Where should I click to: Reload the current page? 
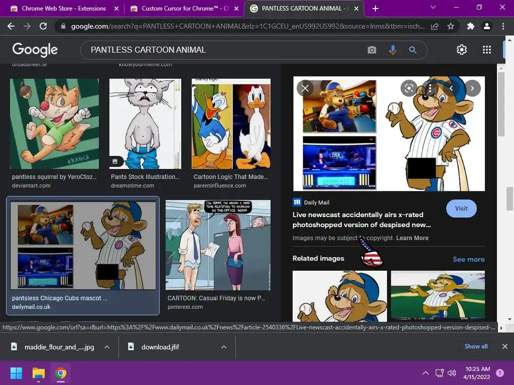click(43, 26)
